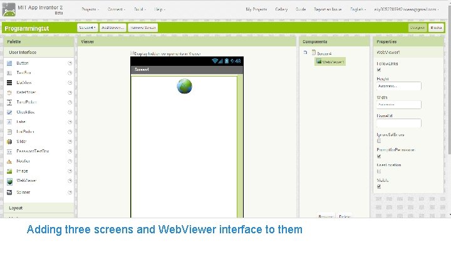The width and height of the screenshot is (451, 254).
Task: Click the Screen4 title bar in preview
Action: (187, 70)
